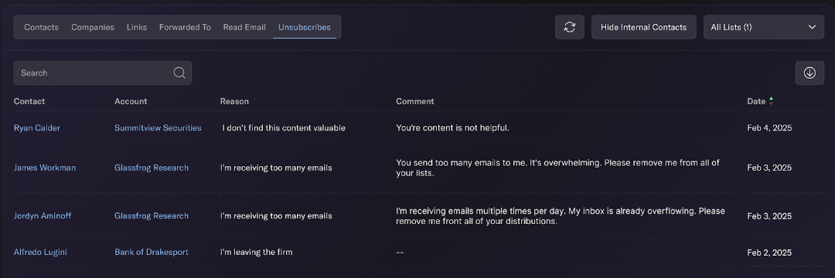Viewport: 835px width, 278px height.
Task: Go to the Read Email tab
Action: tap(244, 27)
